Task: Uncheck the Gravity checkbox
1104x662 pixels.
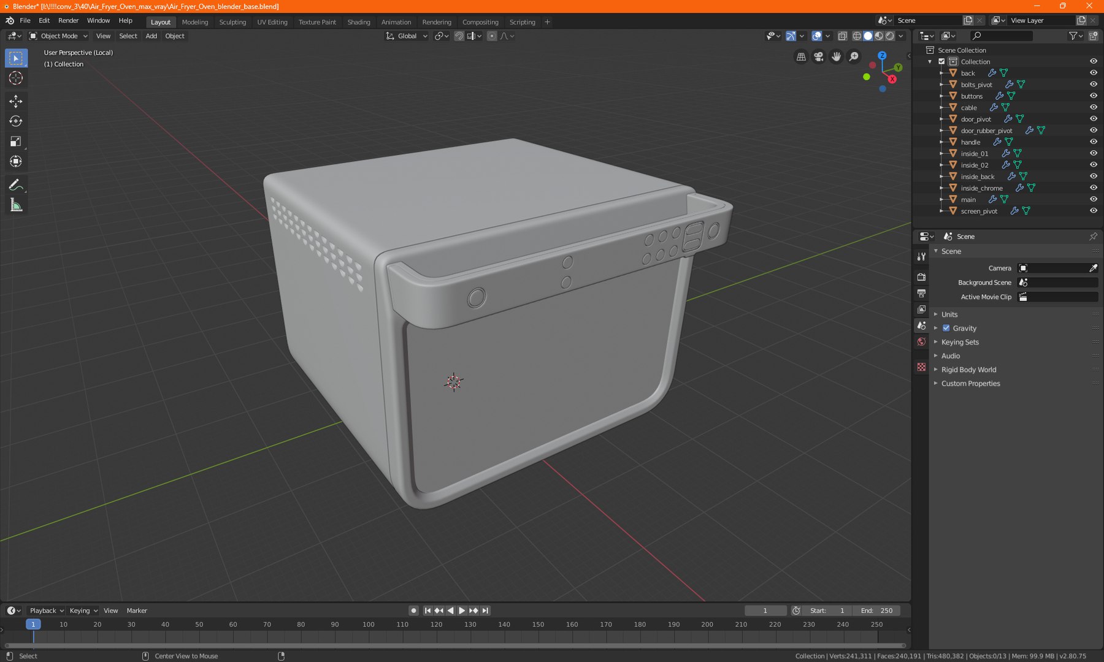Action: (x=946, y=329)
